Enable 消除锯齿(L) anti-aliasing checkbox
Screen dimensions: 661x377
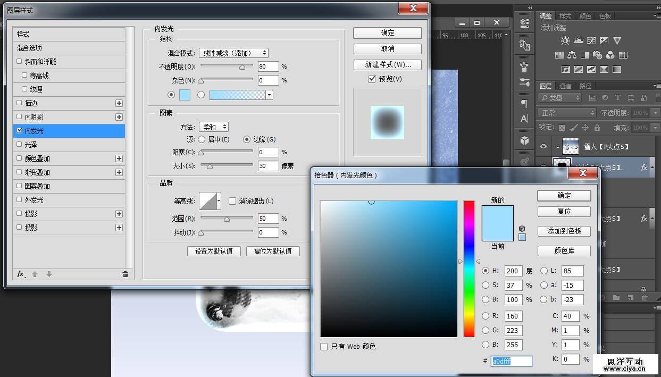(x=232, y=200)
